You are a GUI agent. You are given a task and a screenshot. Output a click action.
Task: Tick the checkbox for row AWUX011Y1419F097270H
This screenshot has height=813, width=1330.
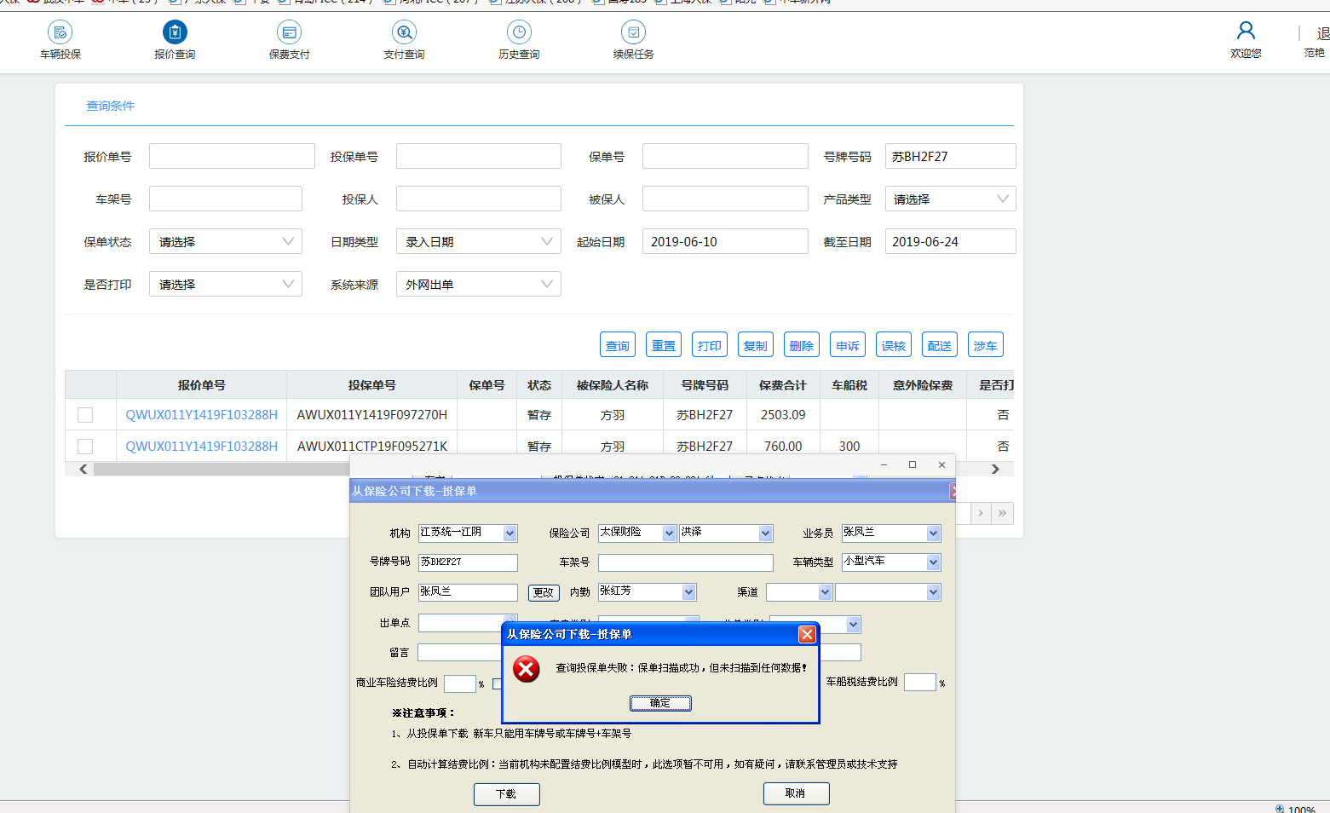[85, 415]
